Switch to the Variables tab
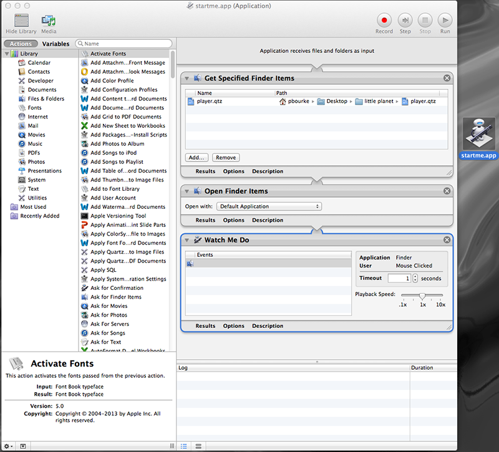This screenshot has width=499, height=452. pos(56,44)
